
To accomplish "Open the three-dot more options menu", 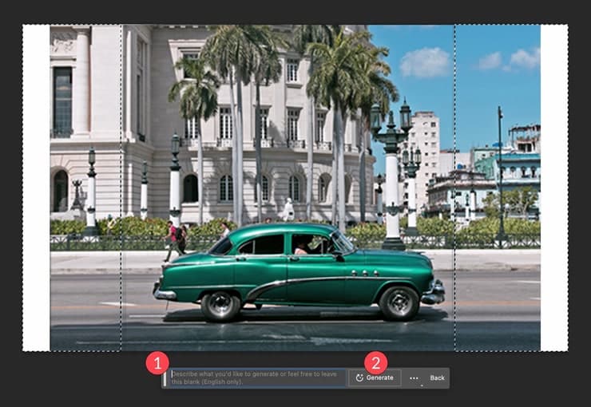I will tap(414, 377).
